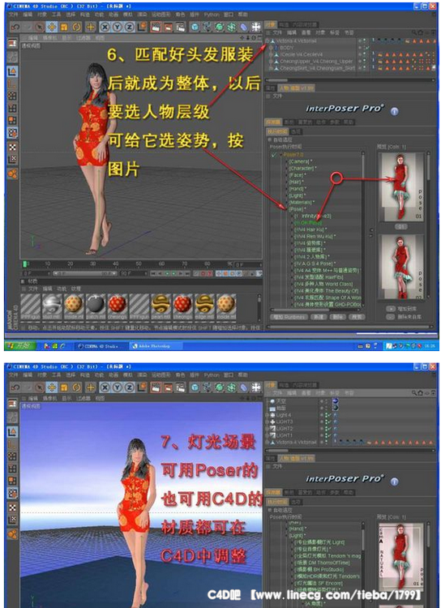This screenshot has height=608, width=441.
Task: Click coordinate system icon in top window
Action: click(x=142, y=27)
